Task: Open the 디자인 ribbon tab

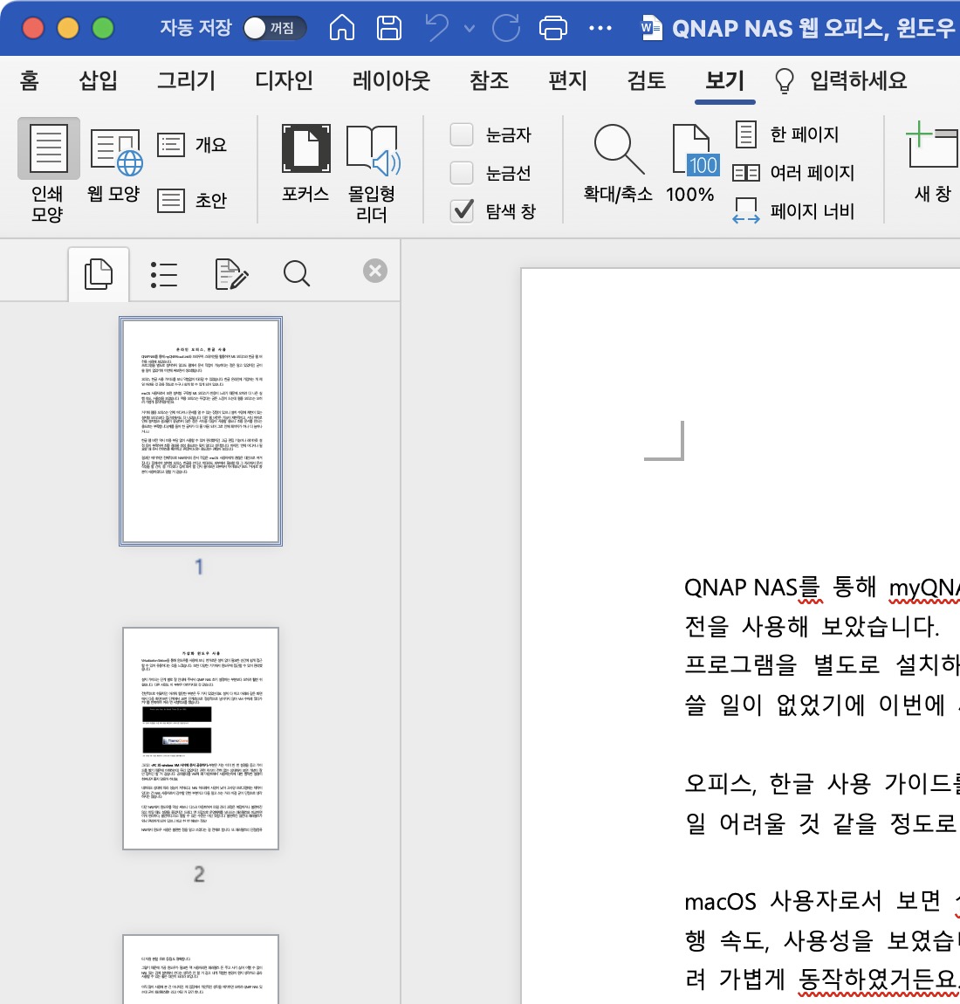Action: pyautogui.click(x=285, y=80)
